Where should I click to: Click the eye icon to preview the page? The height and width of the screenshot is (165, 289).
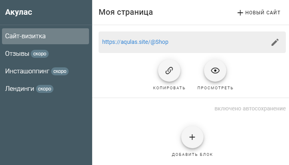point(215,71)
